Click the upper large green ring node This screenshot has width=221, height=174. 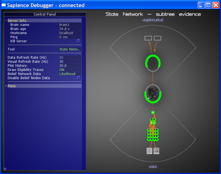(x=153, y=63)
